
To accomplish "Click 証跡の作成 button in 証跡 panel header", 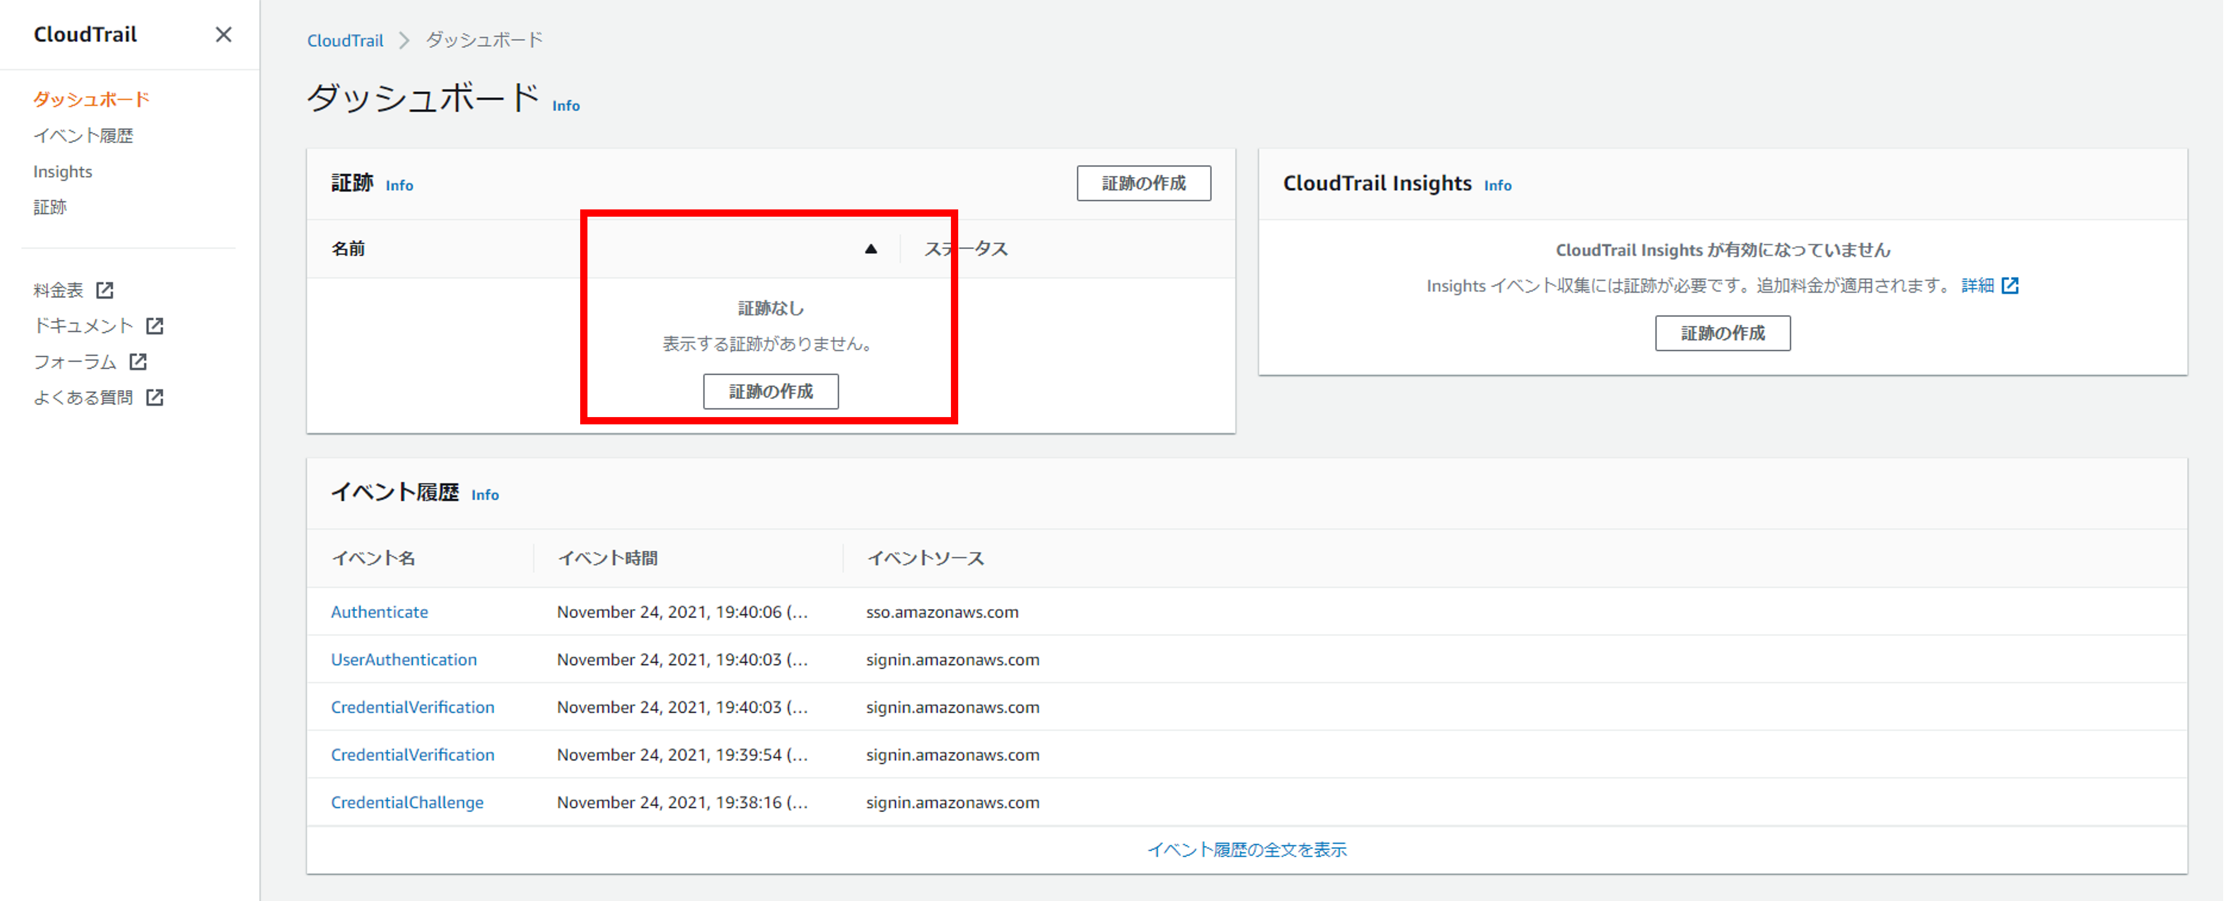I will (1143, 183).
